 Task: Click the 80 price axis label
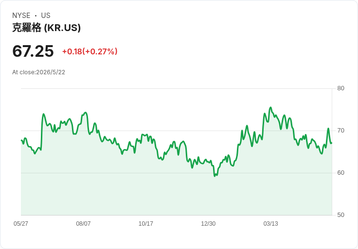(341, 88)
